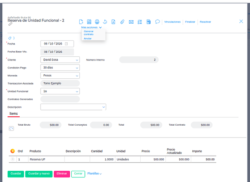Open the history clock icon
Image resolution: width=250 pixels, height=182 pixels.
coord(105,22)
